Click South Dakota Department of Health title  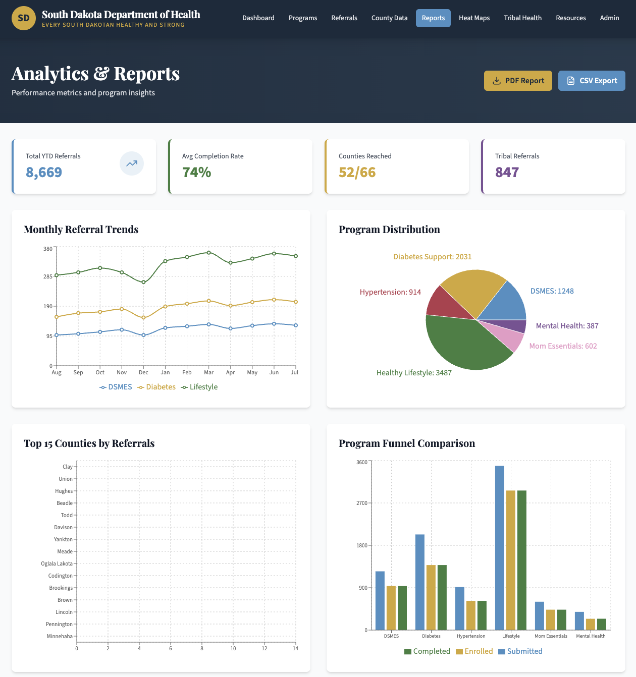pyautogui.click(x=121, y=15)
